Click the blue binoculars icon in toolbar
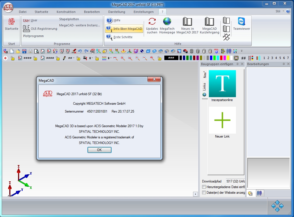 (229, 51)
